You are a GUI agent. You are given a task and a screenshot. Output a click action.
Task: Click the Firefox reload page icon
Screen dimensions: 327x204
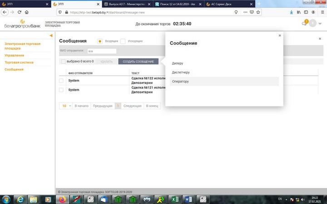[20, 12]
